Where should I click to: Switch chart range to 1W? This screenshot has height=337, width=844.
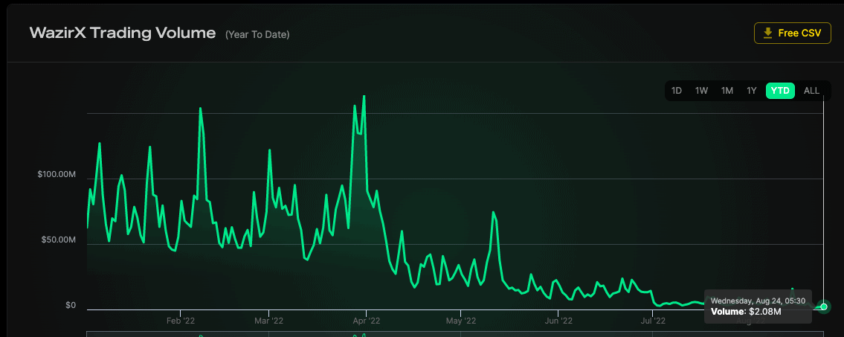click(x=701, y=91)
